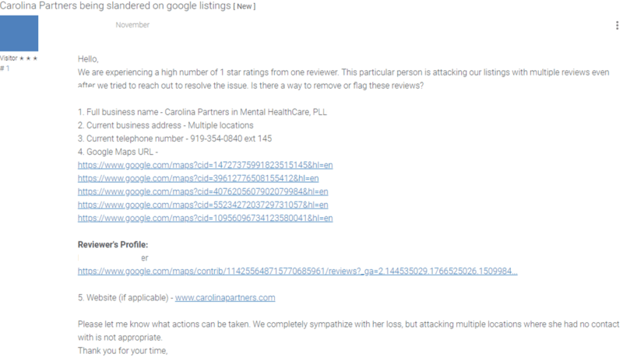
Task: Click the blue user avatar thumbnail
Action: click(x=19, y=33)
